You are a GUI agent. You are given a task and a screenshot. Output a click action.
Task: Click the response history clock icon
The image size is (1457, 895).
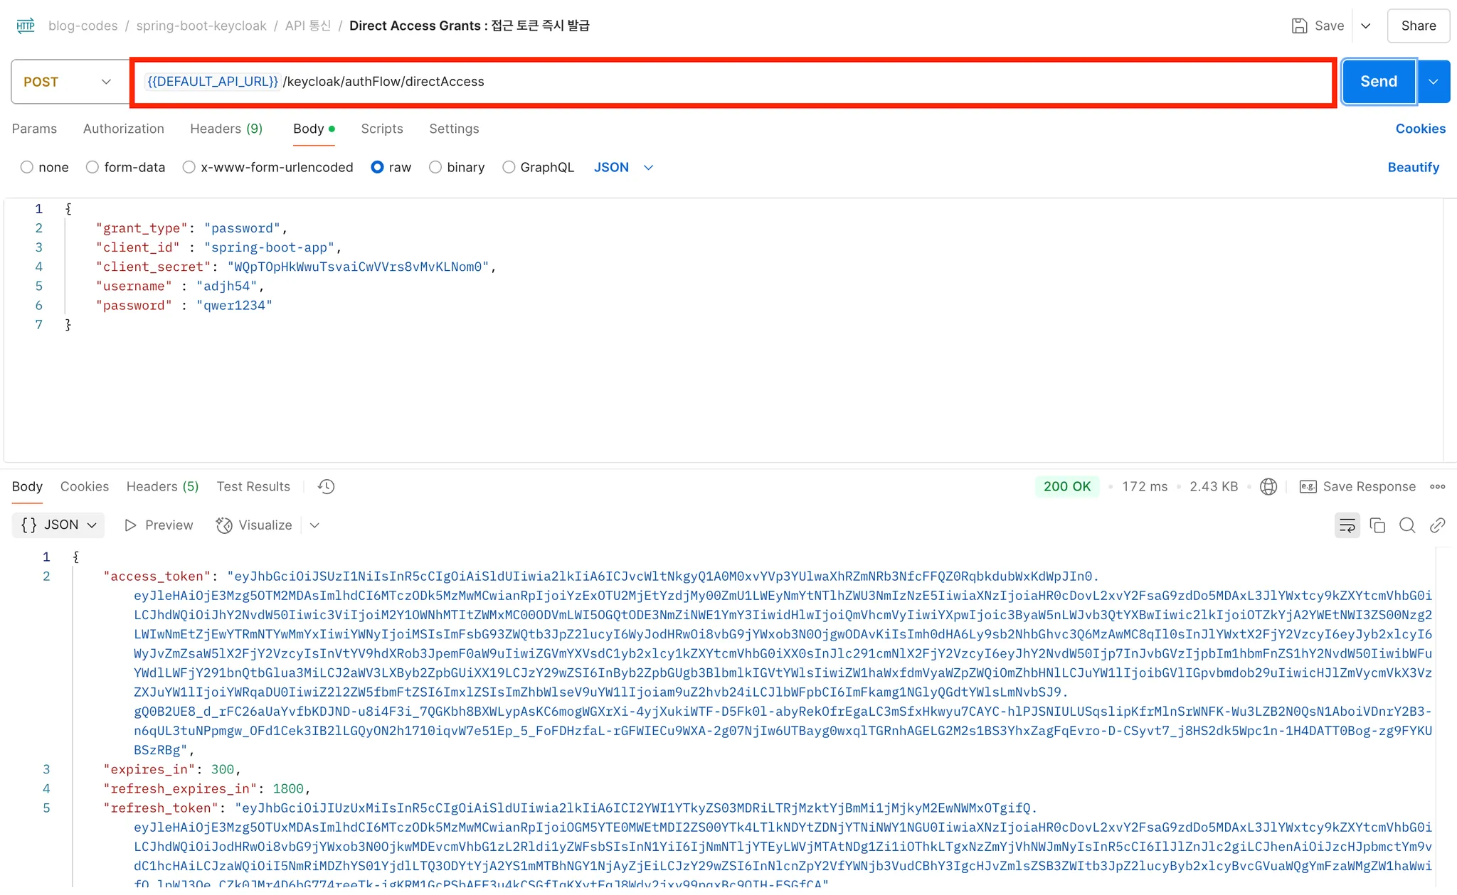pyautogui.click(x=327, y=487)
